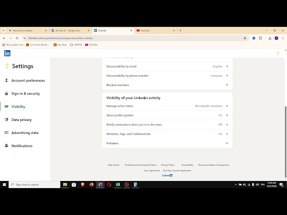Click the Windows Start button

(x=4, y=185)
